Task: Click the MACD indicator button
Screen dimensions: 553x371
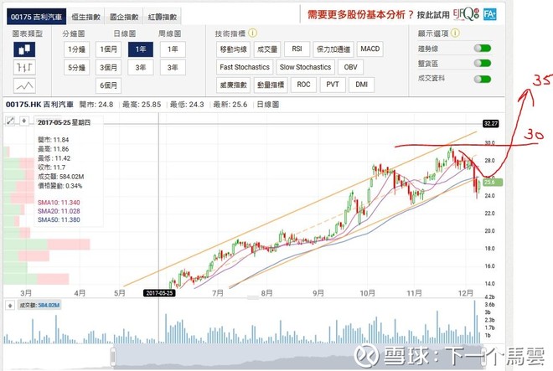Action: [x=370, y=49]
